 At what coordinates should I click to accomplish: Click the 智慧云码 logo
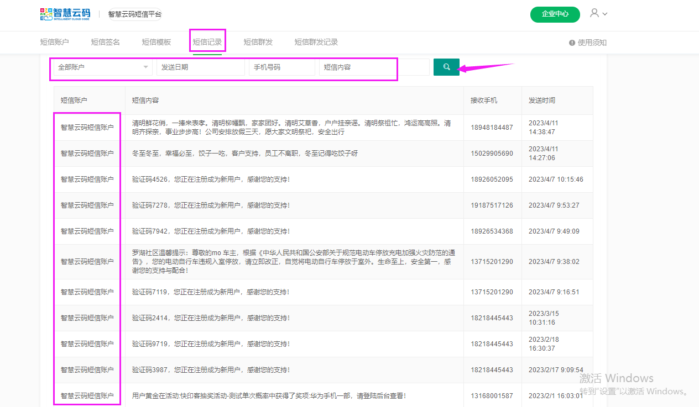tap(65, 14)
